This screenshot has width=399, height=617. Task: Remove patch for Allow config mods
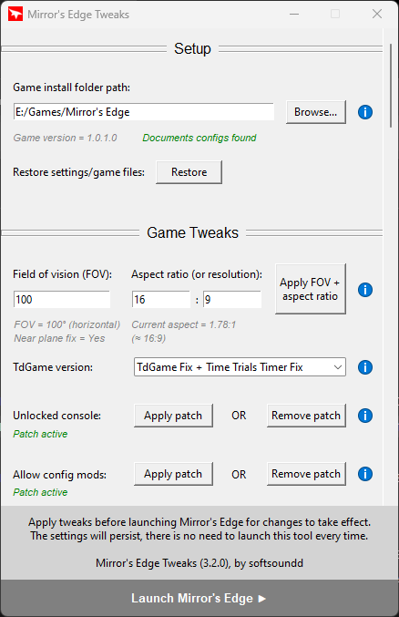click(x=306, y=474)
